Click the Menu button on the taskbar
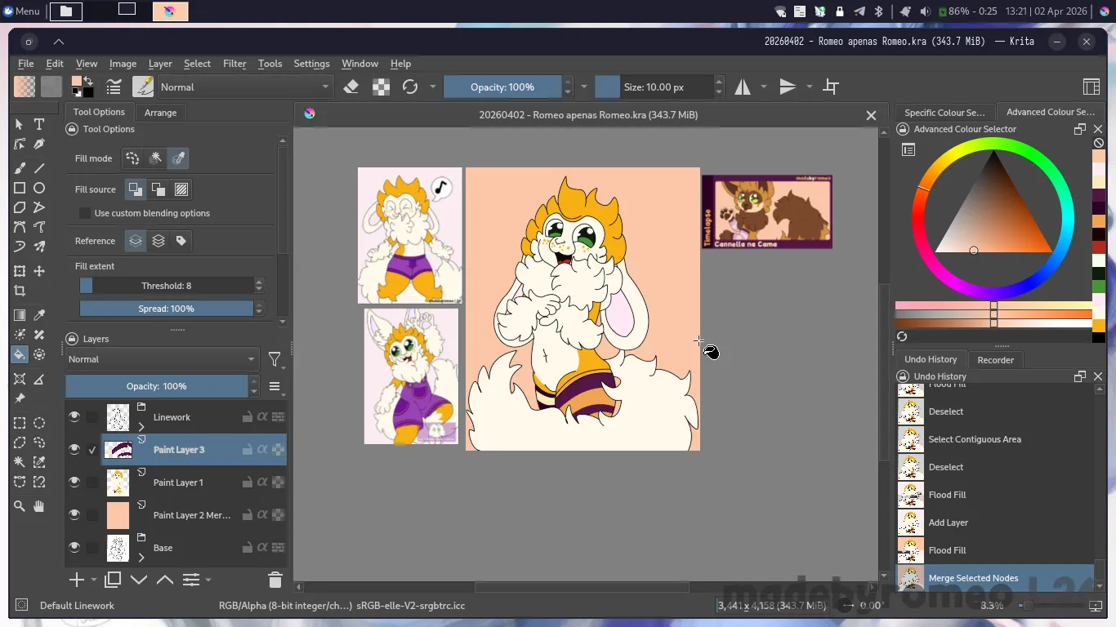The width and height of the screenshot is (1116, 627). click(22, 11)
